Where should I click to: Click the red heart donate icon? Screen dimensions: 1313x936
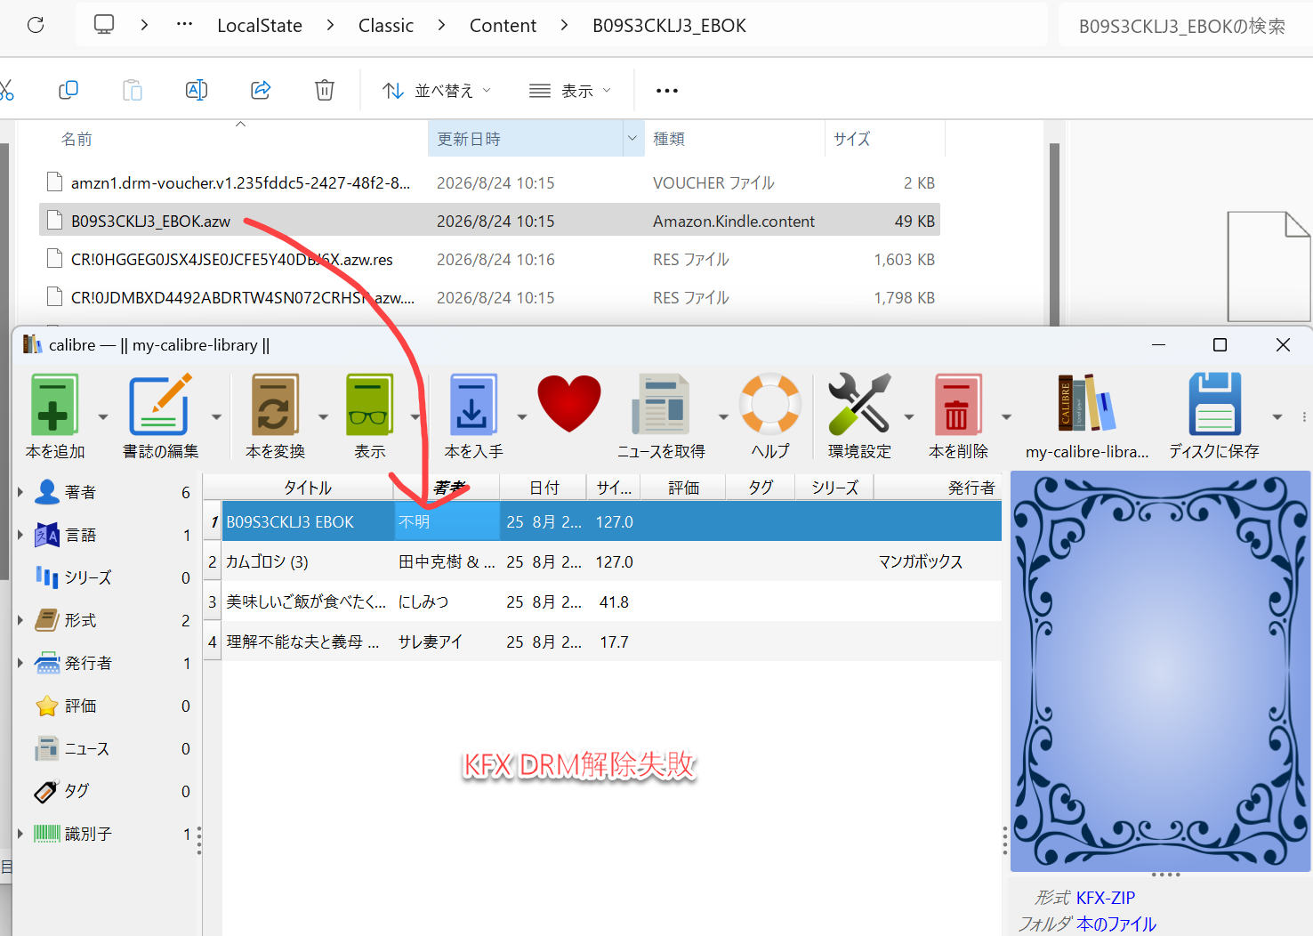569,404
